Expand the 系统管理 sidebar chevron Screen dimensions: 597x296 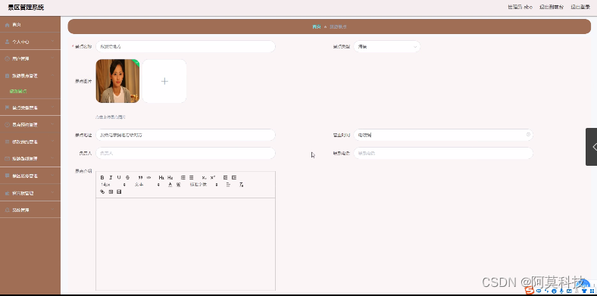(52, 210)
